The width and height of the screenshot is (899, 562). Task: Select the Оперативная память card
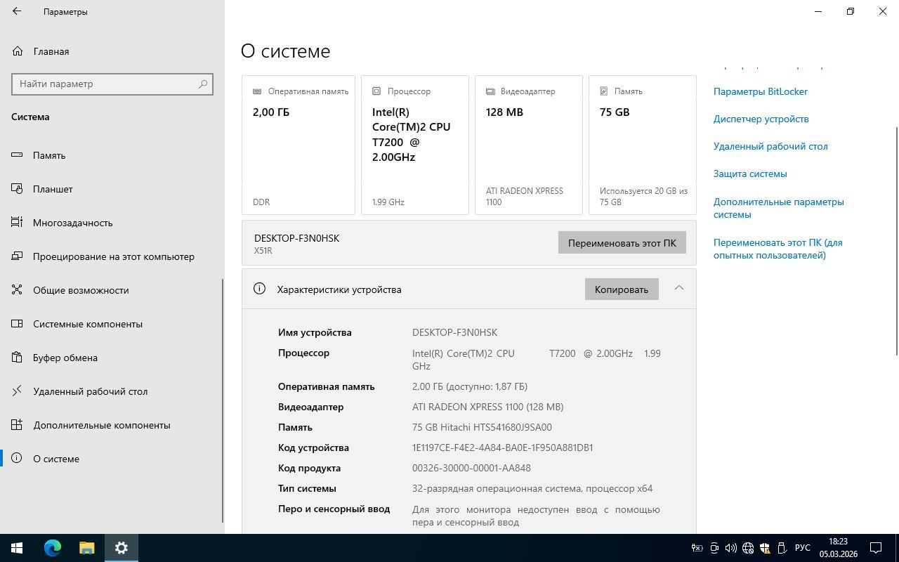coord(298,145)
